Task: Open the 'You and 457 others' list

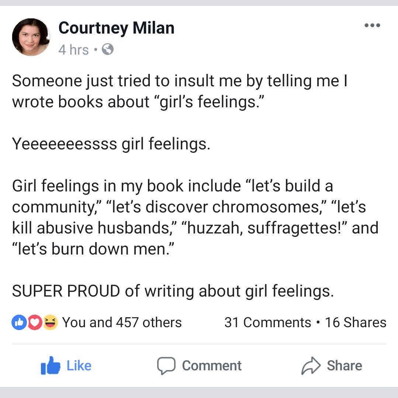Action: [x=122, y=322]
